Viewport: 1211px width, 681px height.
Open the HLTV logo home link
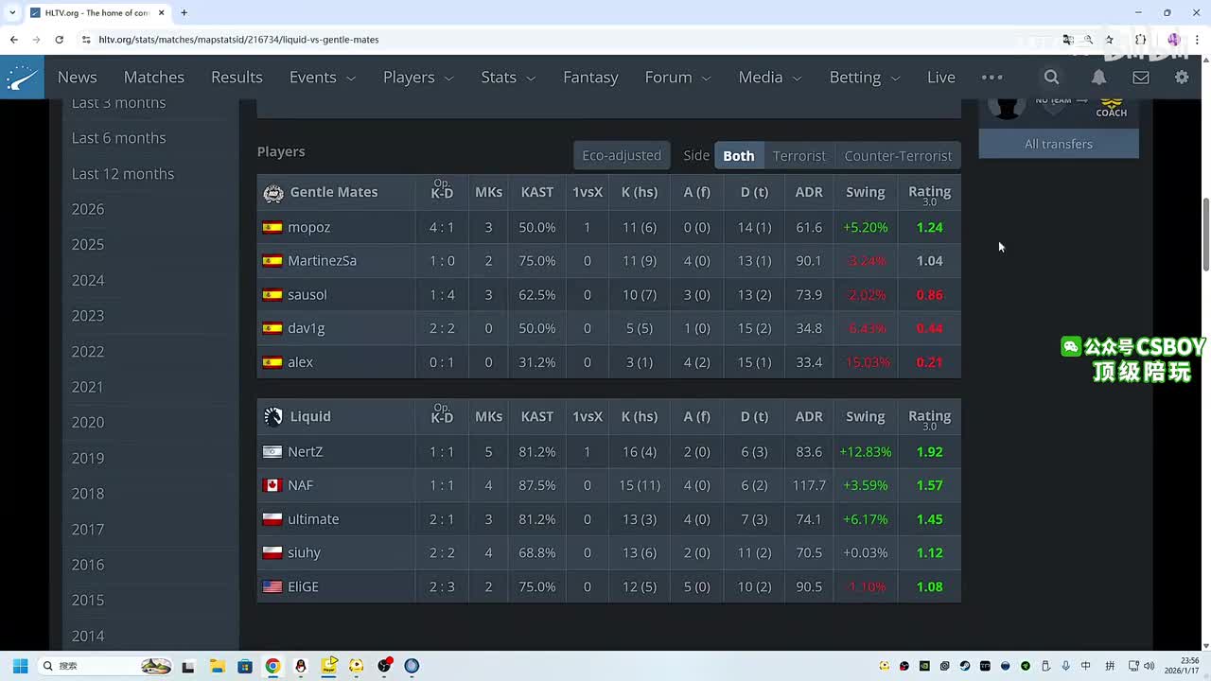tap(22, 78)
